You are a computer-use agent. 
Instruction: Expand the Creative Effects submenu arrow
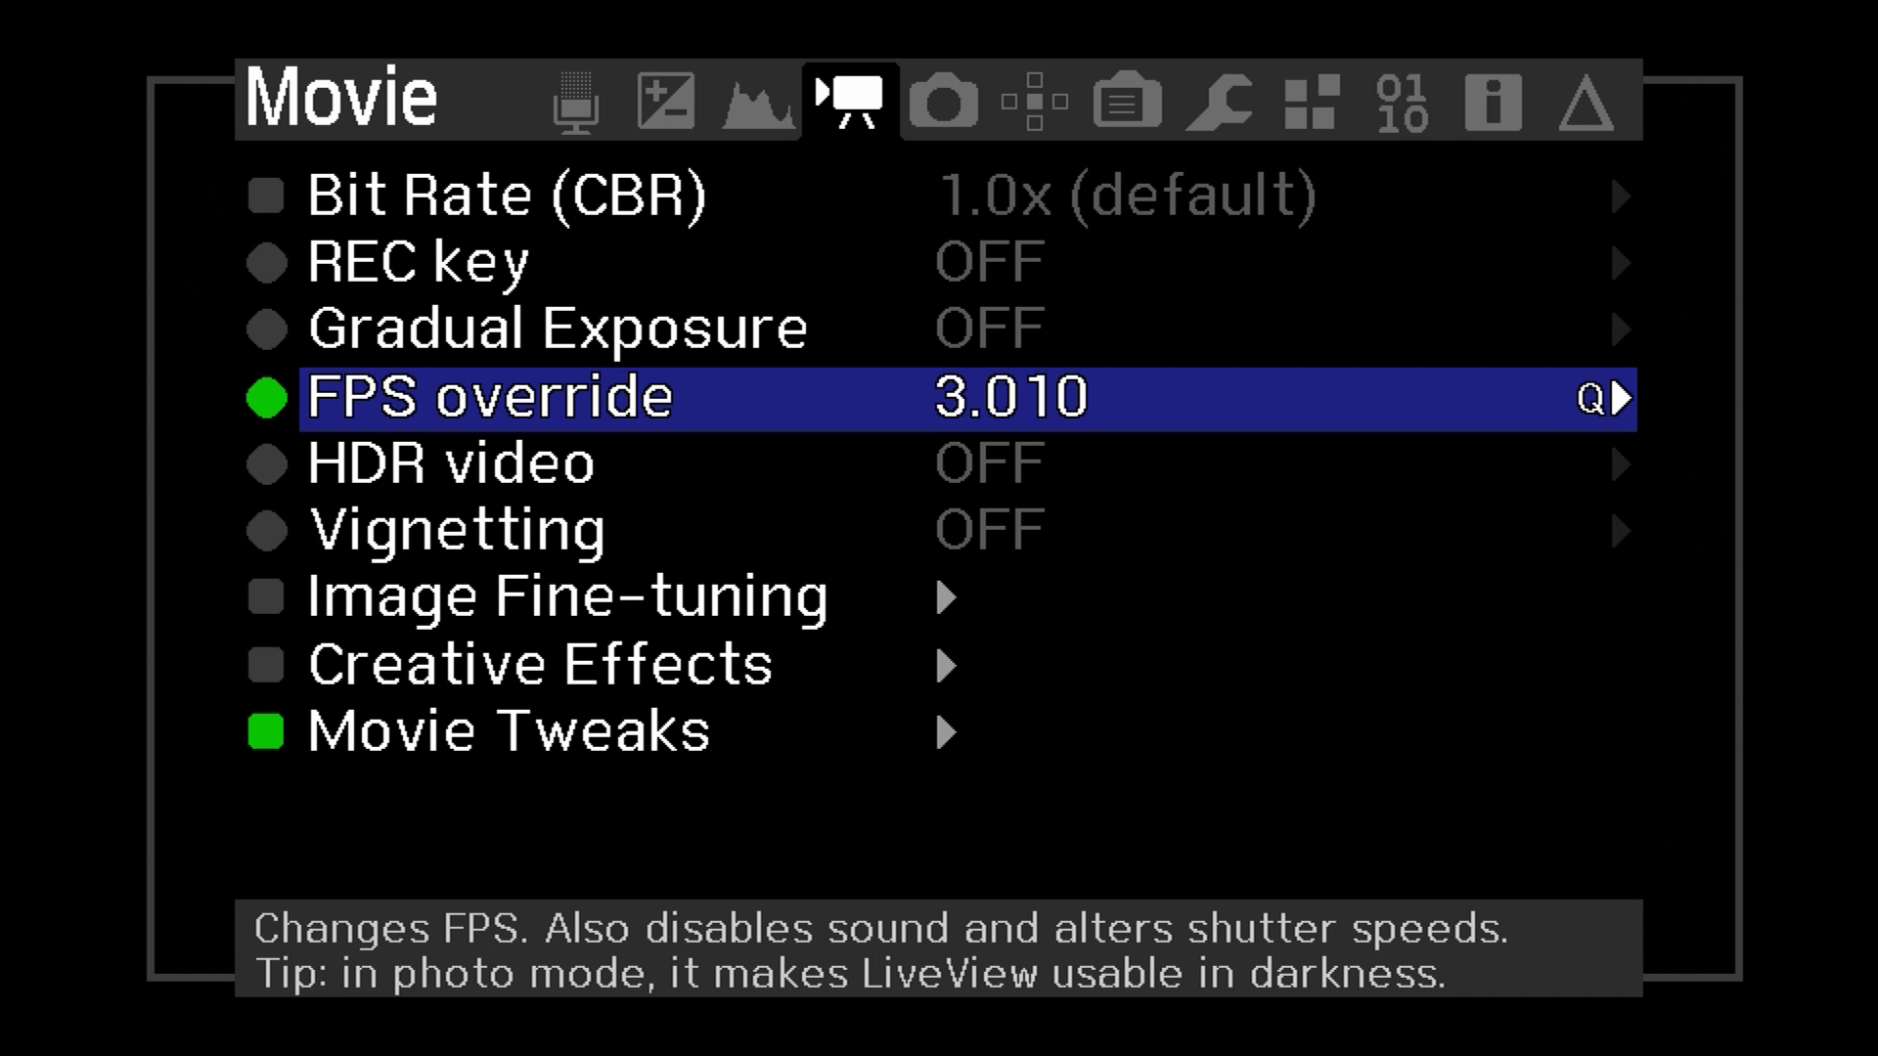pyautogui.click(x=945, y=665)
